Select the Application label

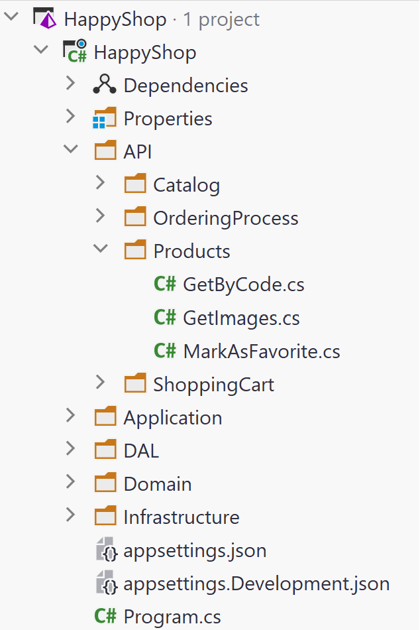point(173,418)
